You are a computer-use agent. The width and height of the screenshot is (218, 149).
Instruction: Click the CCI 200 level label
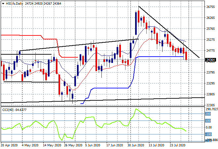(208, 114)
